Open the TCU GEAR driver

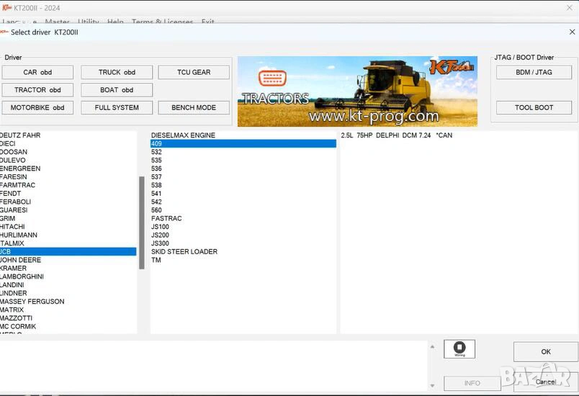point(194,72)
